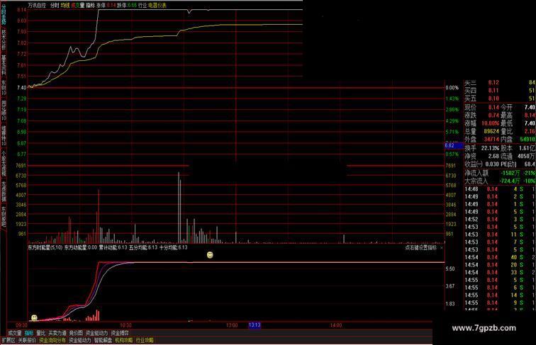Click the 14:52 trade tick row
The width and height of the screenshot is (536, 345).
pyautogui.click(x=500, y=220)
